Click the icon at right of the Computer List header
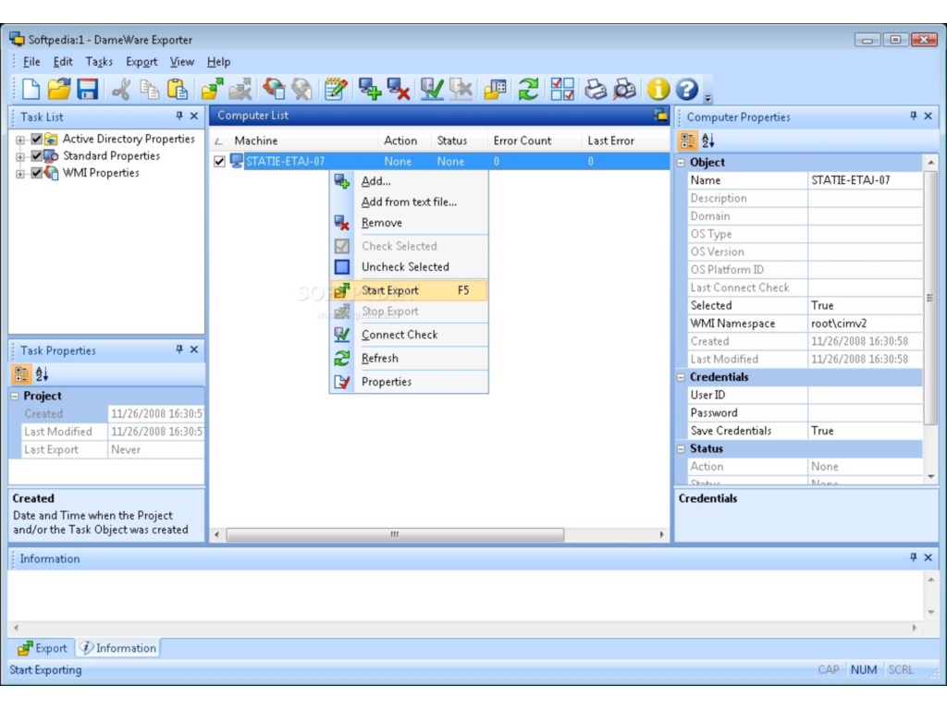This screenshot has width=947, height=710. 660,116
